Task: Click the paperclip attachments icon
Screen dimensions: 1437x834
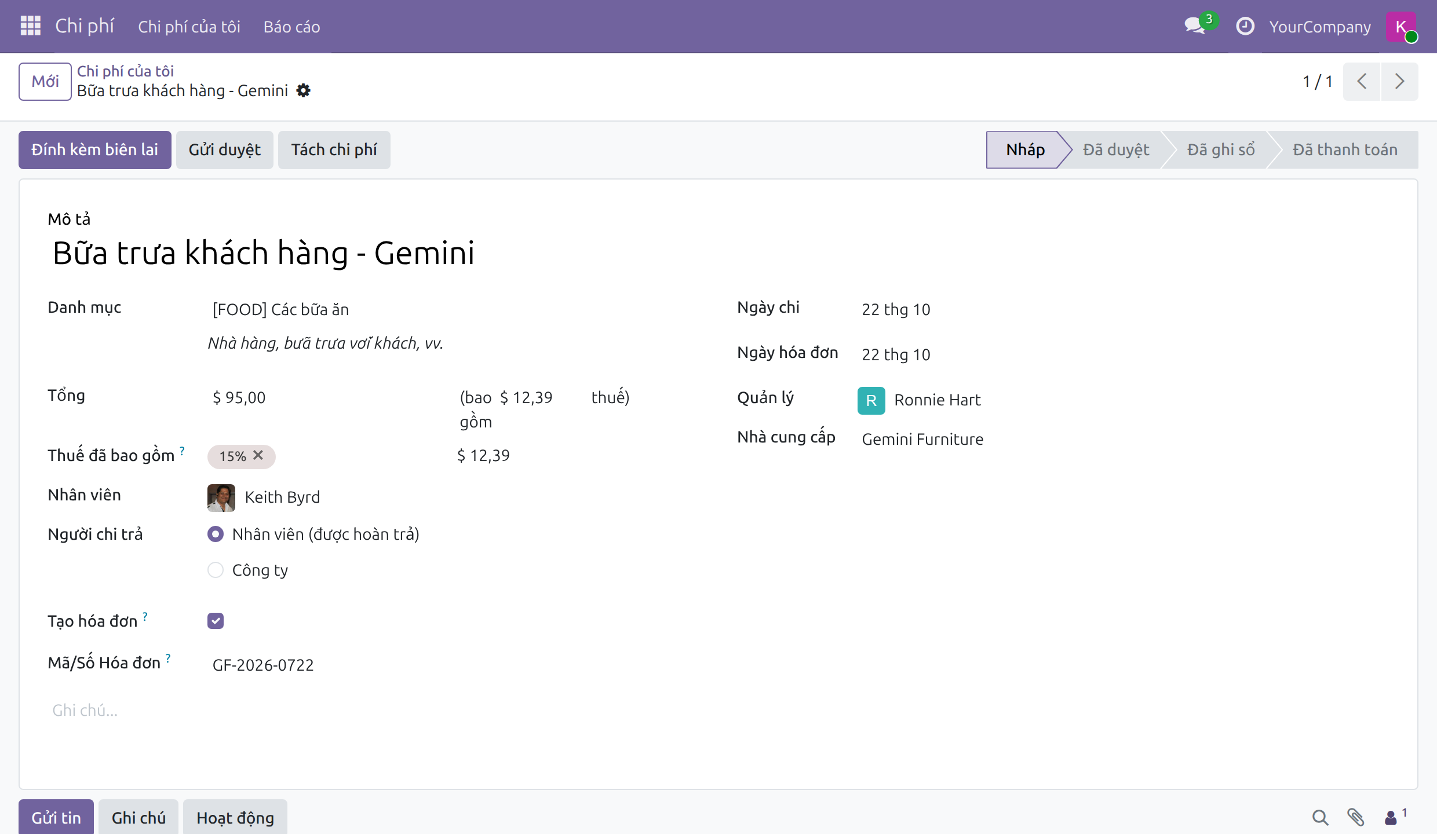Action: (x=1355, y=817)
